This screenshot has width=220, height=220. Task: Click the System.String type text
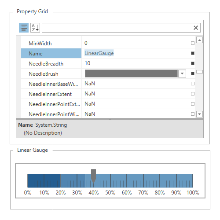[x=51, y=125]
